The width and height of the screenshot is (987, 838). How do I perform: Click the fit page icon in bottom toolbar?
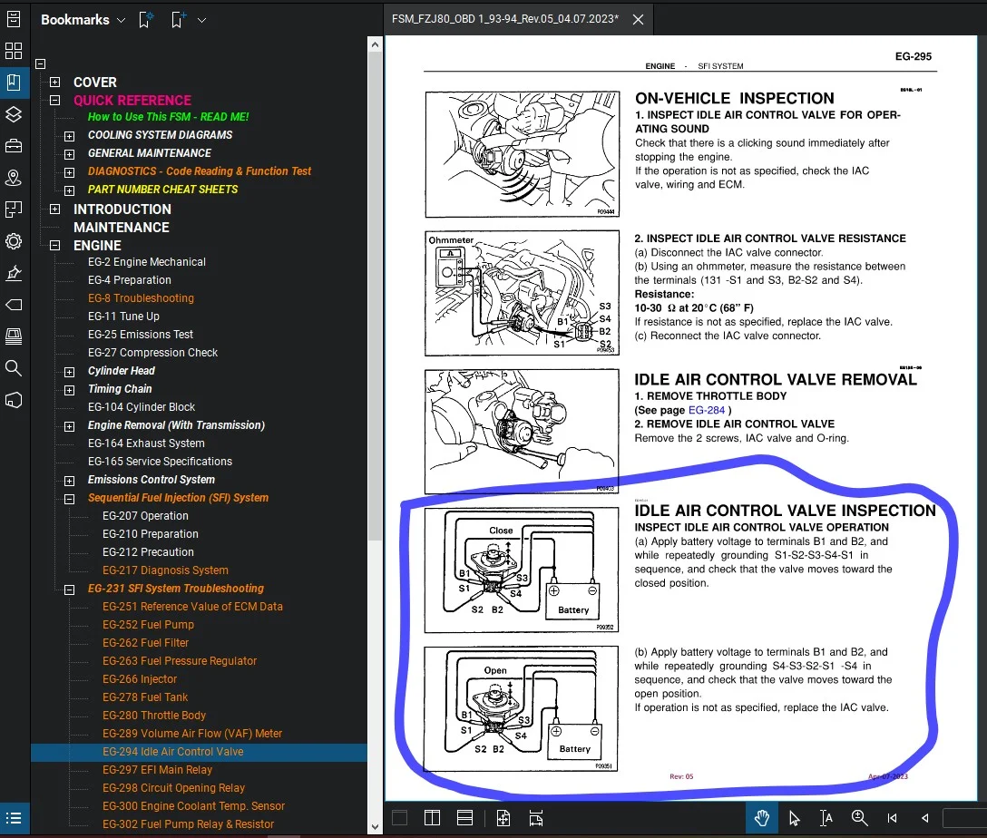point(503,818)
